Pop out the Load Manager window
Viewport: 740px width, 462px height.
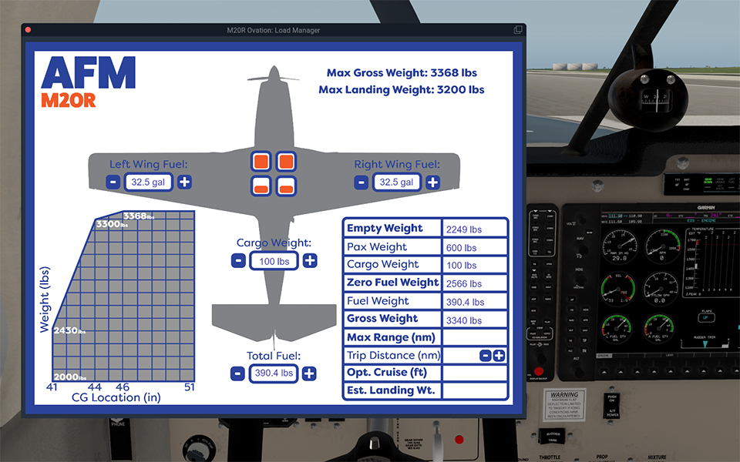[x=518, y=30]
